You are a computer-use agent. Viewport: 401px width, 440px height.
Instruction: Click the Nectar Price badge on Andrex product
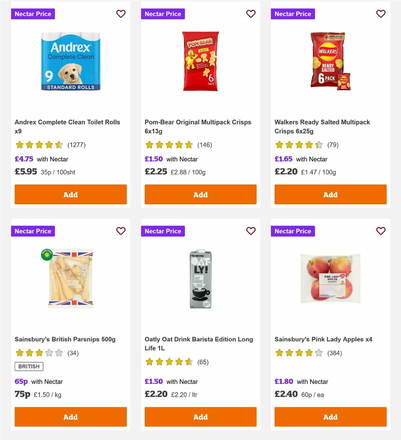coord(33,14)
